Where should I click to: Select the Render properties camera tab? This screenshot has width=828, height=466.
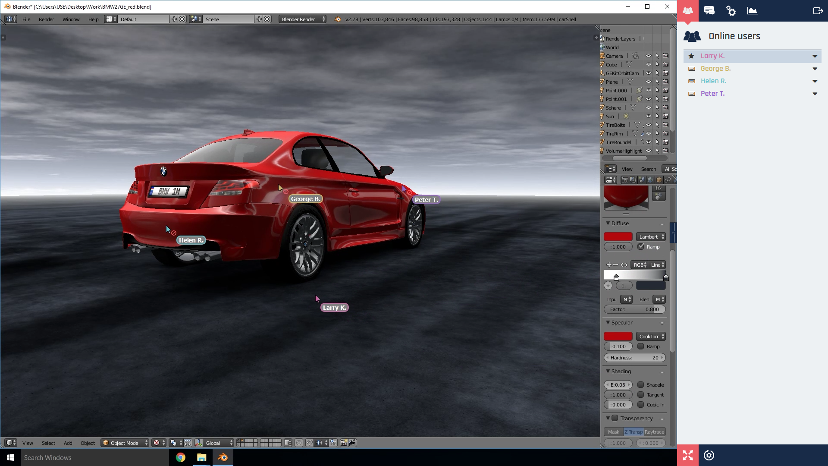(x=624, y=180)
